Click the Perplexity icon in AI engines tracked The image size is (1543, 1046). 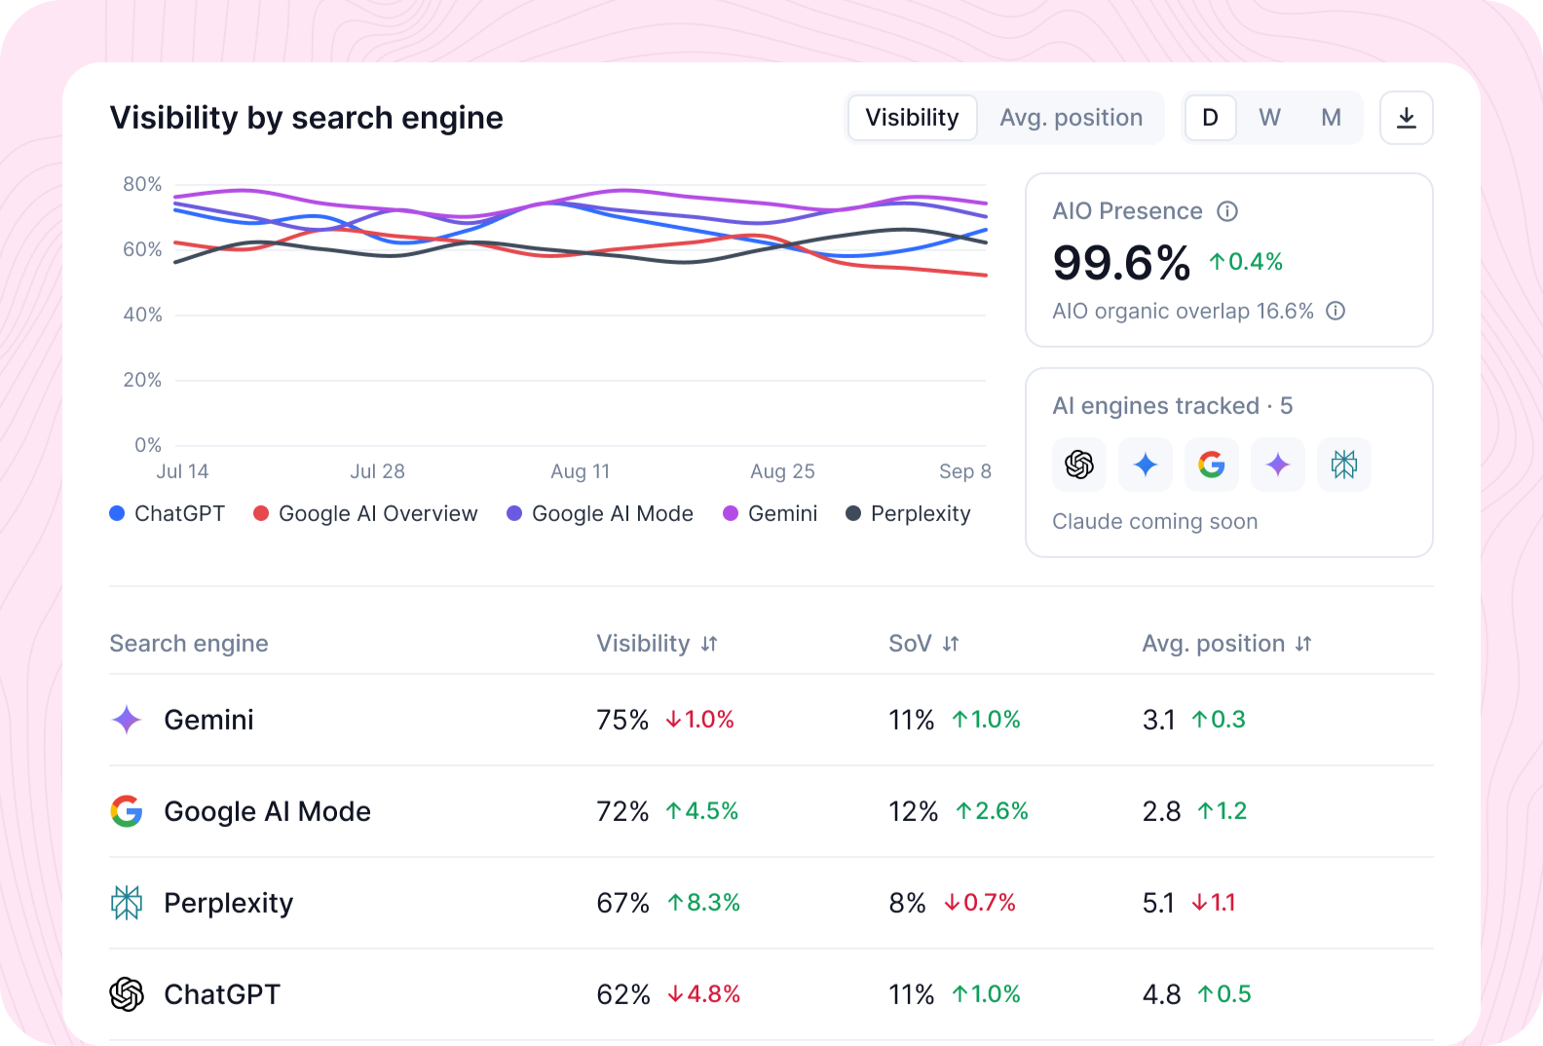pos(1344,465)
